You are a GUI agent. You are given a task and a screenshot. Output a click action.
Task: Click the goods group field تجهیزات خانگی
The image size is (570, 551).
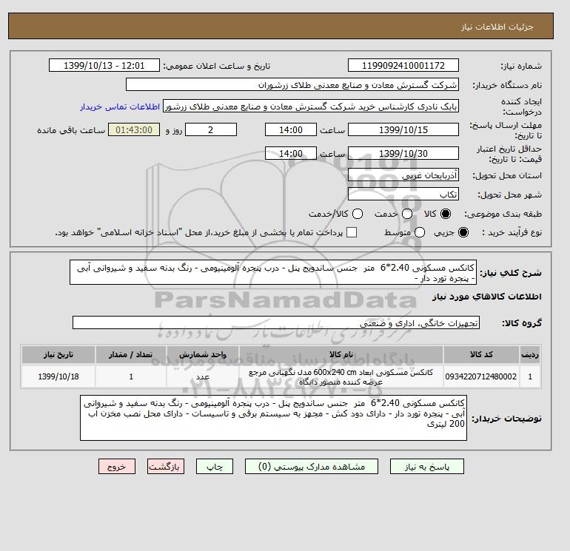pyautogui.click(x=276, y=323)
